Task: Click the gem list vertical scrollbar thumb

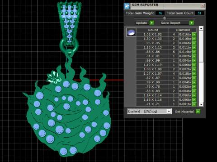Action: point(201,46)
